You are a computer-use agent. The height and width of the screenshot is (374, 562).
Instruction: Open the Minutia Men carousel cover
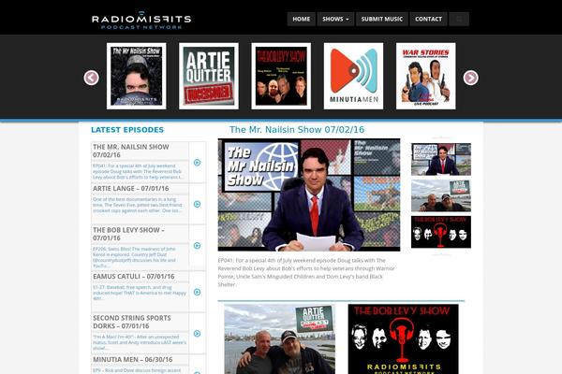pos(353,76)
